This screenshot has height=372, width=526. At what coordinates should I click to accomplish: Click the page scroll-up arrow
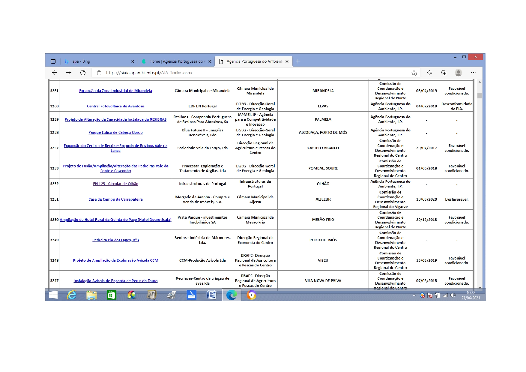[480, 82]
